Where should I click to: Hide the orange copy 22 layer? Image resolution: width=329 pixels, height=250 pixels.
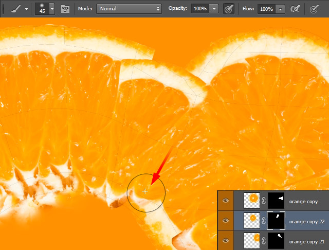[226, 221]
